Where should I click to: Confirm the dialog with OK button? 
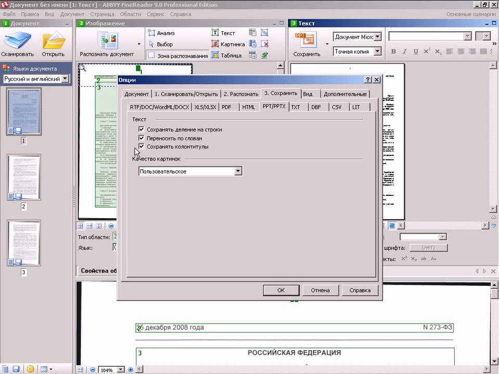(281, 290)
